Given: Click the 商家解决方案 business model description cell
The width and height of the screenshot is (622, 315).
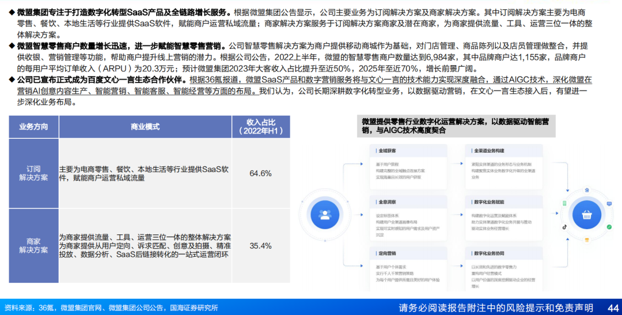Looking at the screenshot, I should pos(145,246).
